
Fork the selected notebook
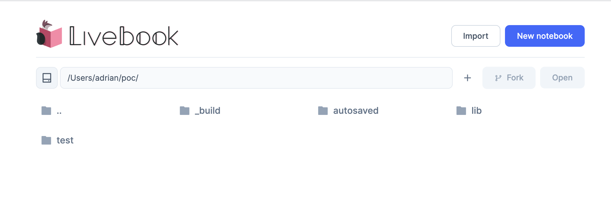tap(509, 78)
